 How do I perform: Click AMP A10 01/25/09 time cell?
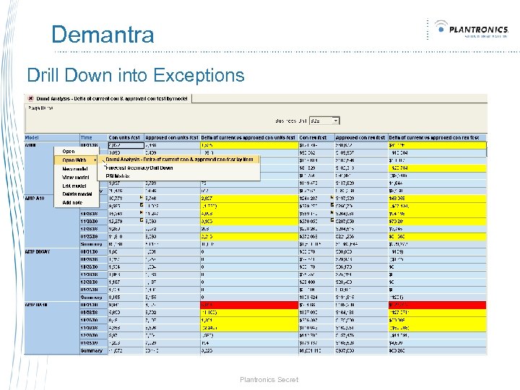click(94, 236)
